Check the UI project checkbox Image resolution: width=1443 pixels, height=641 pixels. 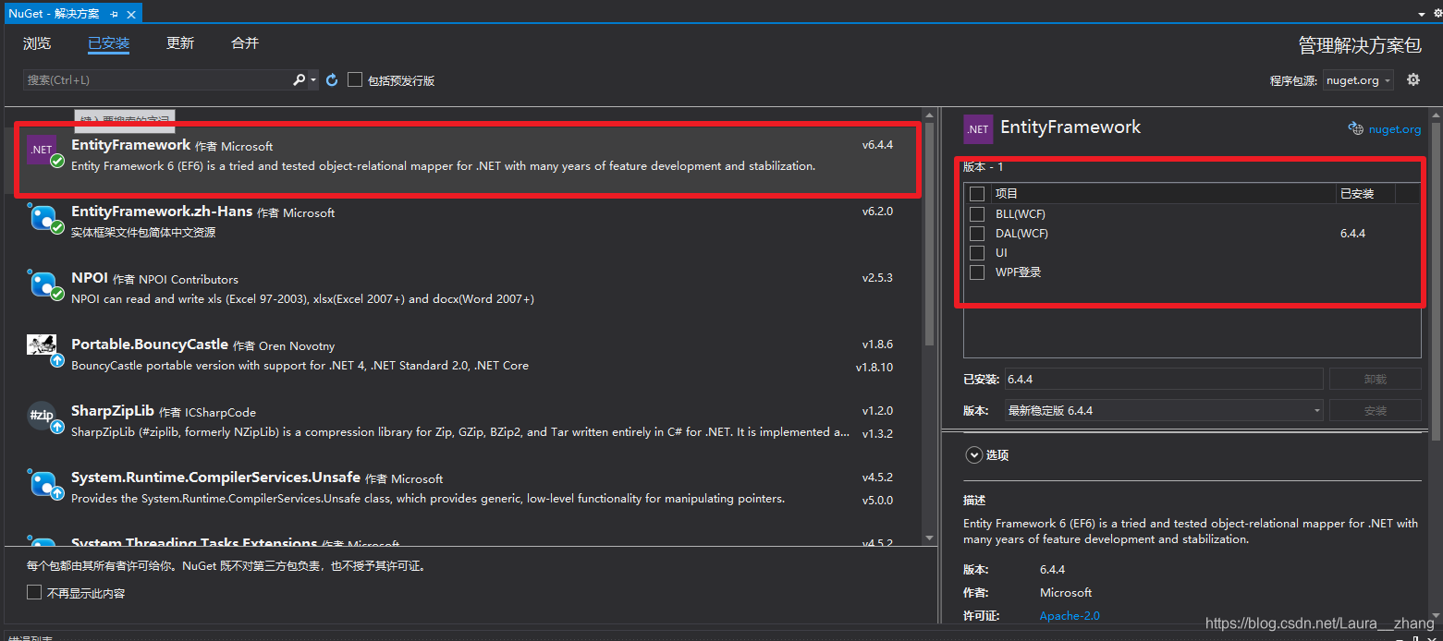(977, 252)
